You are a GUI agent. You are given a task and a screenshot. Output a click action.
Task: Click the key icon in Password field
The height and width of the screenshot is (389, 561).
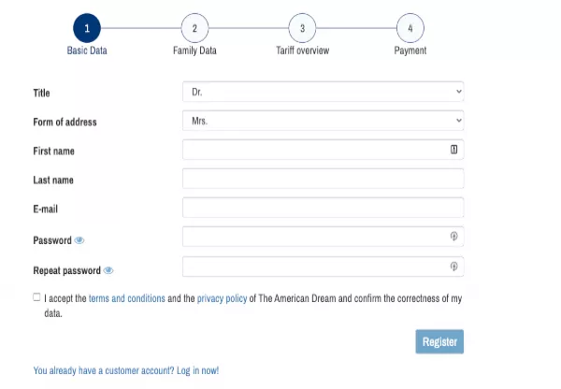pos(453,237)
